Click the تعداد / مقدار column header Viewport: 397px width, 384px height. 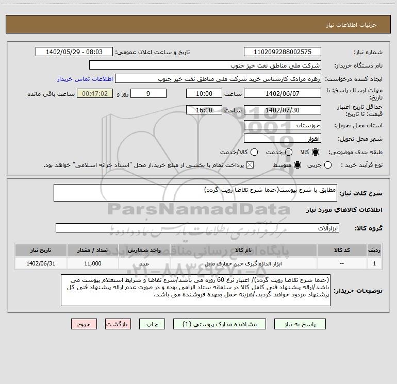92,250
